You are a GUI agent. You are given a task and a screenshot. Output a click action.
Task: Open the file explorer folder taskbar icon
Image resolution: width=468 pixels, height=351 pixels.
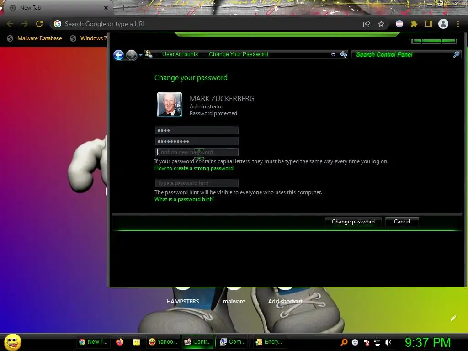point(137,342)
